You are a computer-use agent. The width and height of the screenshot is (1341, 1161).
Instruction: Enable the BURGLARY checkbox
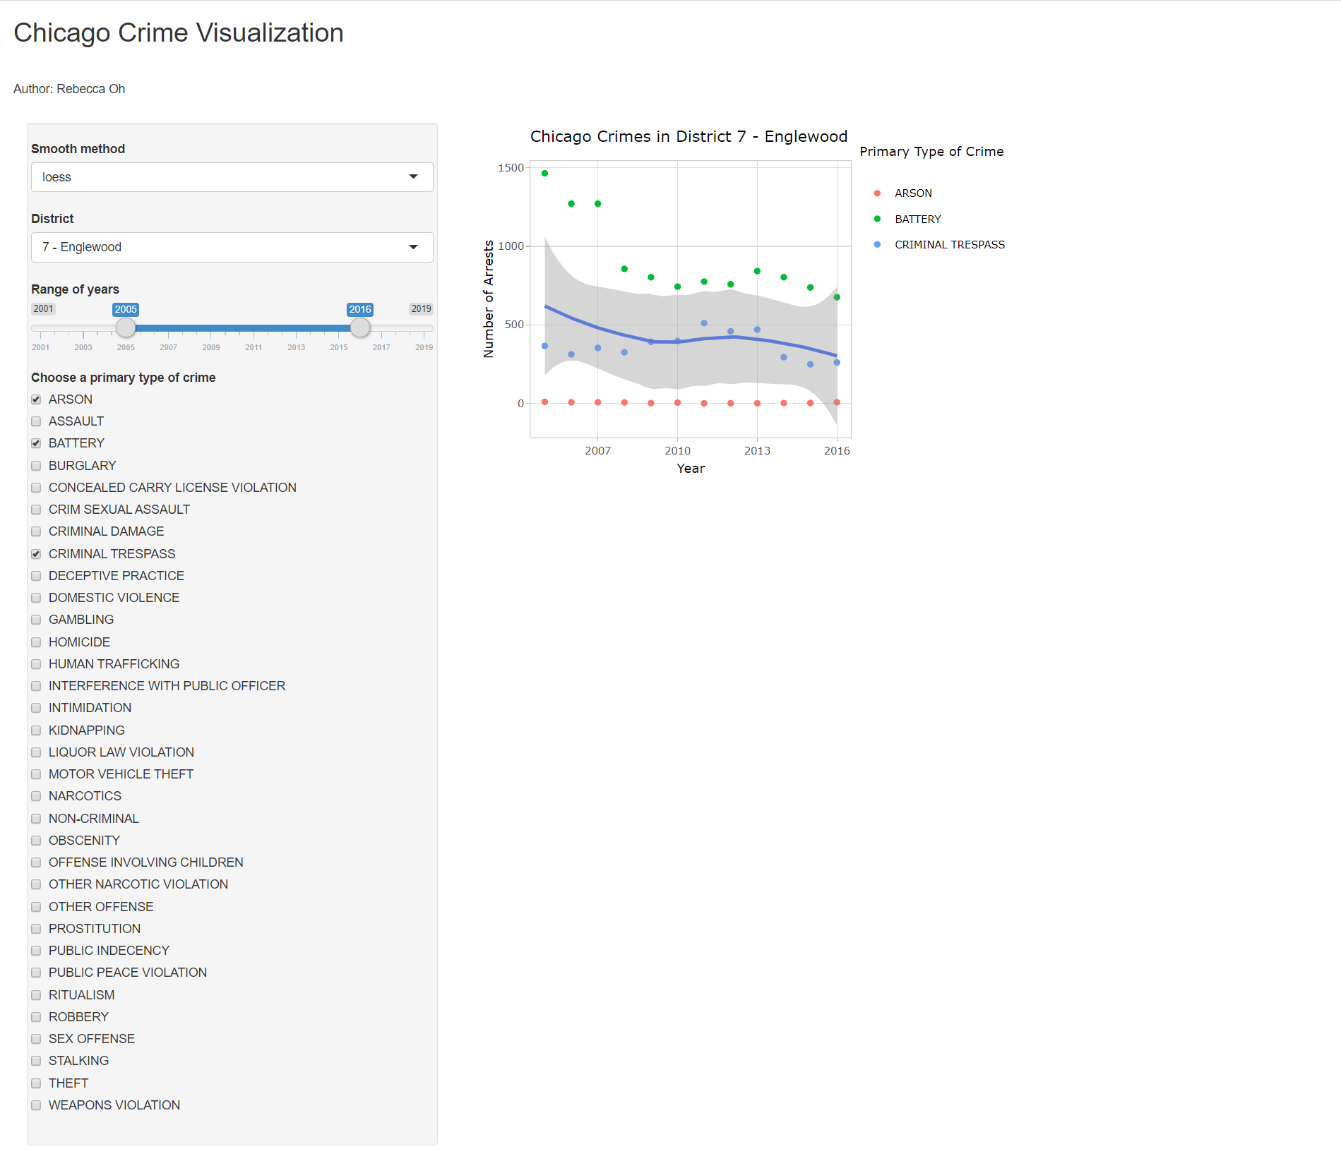[x=36, y=466]
